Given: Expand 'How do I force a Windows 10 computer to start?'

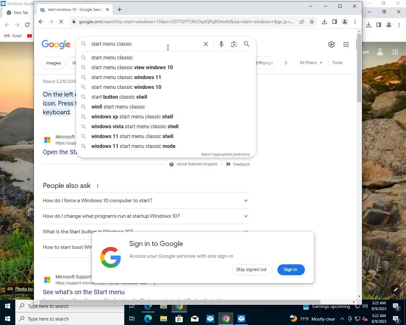Looking at the screenshot, I should pyautogui.click(x=146, y=201).
